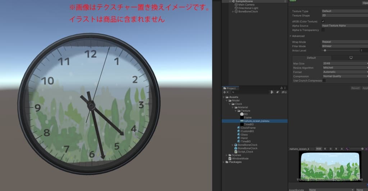Select the TimeBG texture under Texture folder
The image size is (368, 191).
pyautogui.click(x=249, y=124)
